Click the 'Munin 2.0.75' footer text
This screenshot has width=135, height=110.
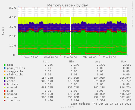(67, 107)
